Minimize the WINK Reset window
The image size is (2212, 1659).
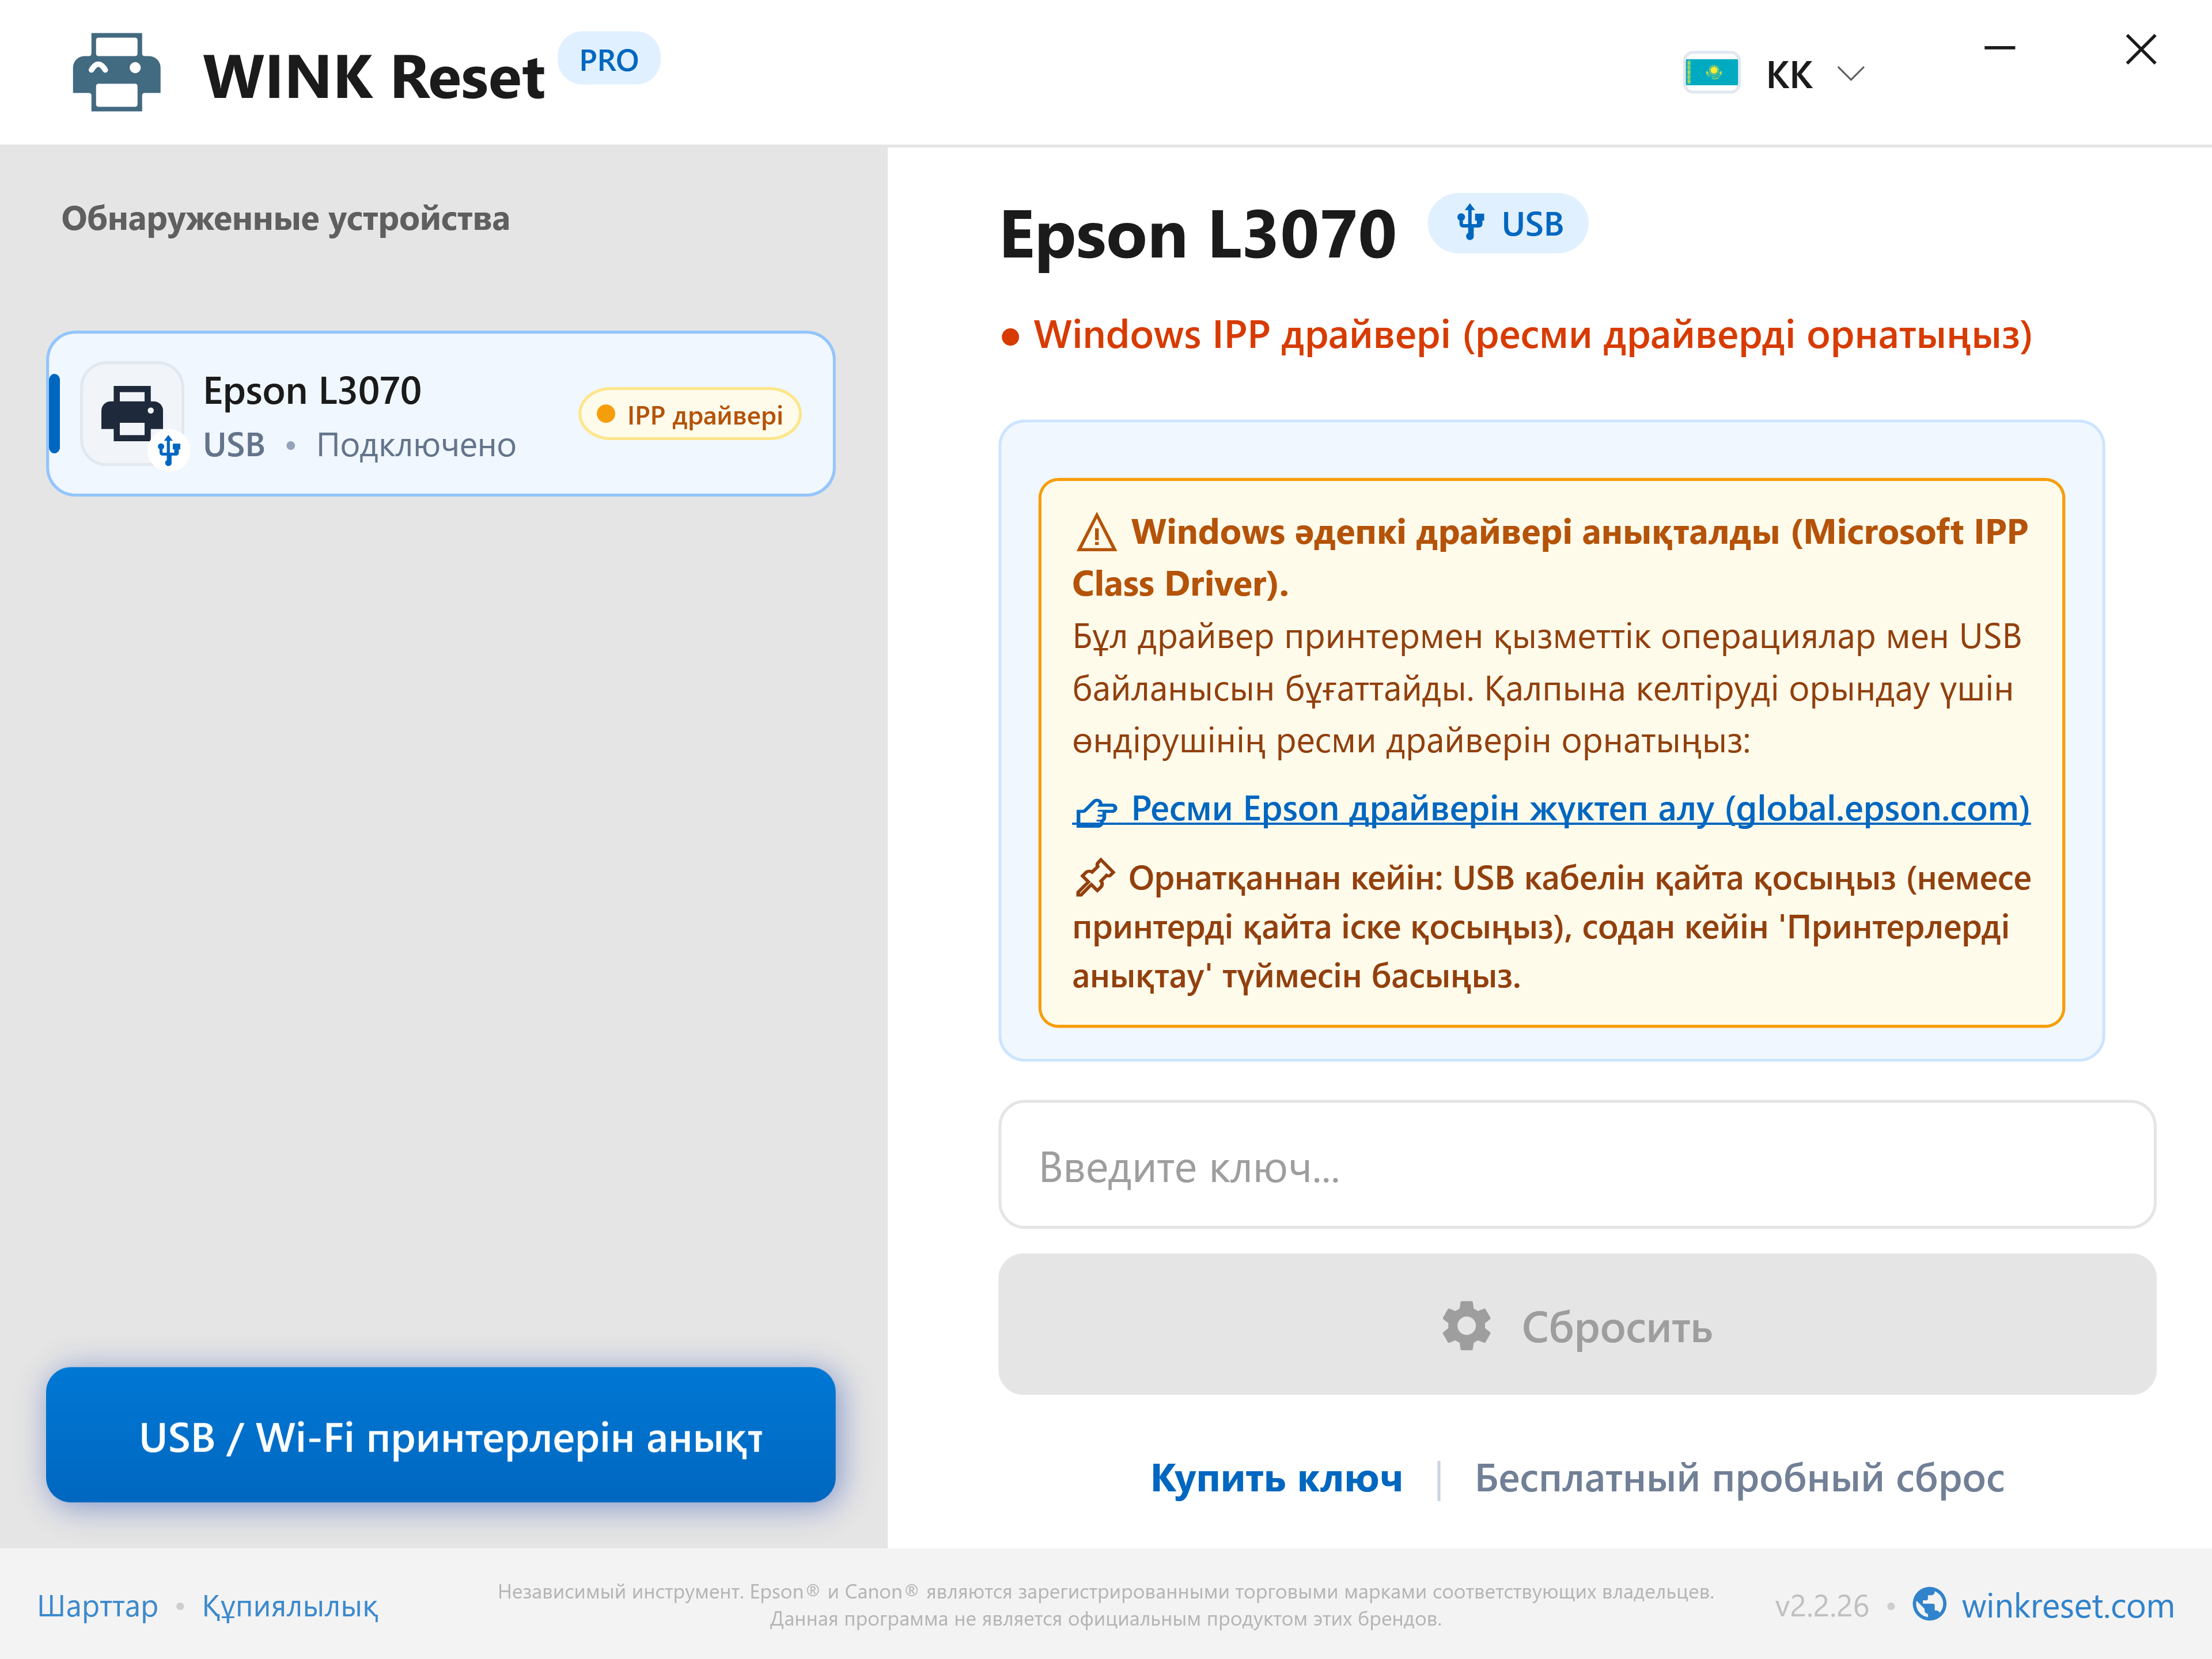1999,48
